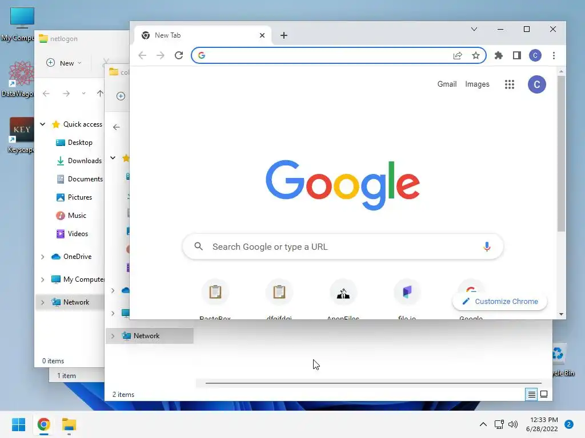Open notifications badge showing 2

click(569, 424)
